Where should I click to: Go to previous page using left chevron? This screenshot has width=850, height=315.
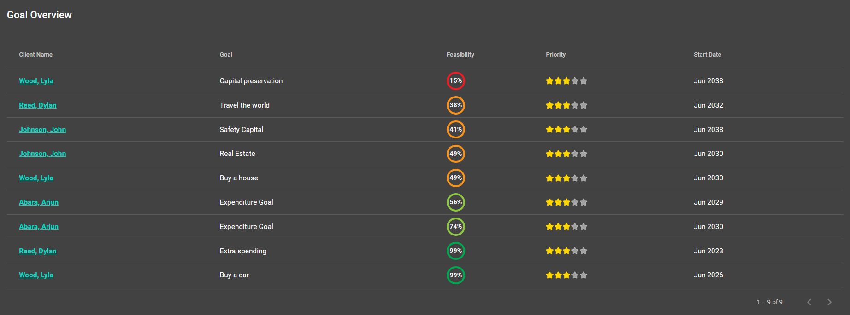[809, 302]
